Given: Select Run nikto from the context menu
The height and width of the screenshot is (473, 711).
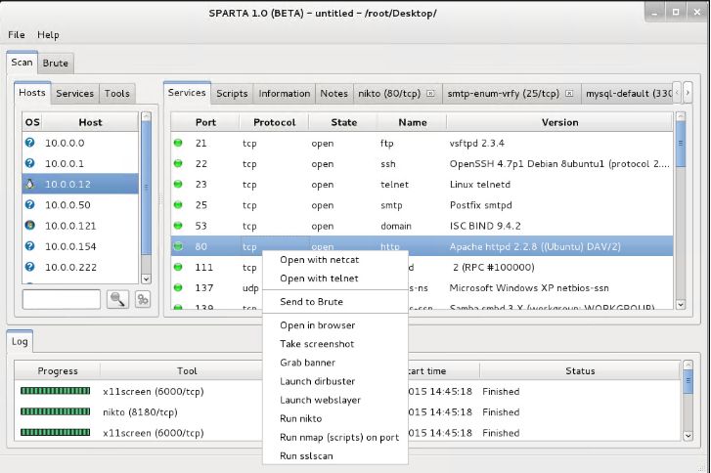Looking at the screenshot, I should pyautogui.click(x=303, y=418).
